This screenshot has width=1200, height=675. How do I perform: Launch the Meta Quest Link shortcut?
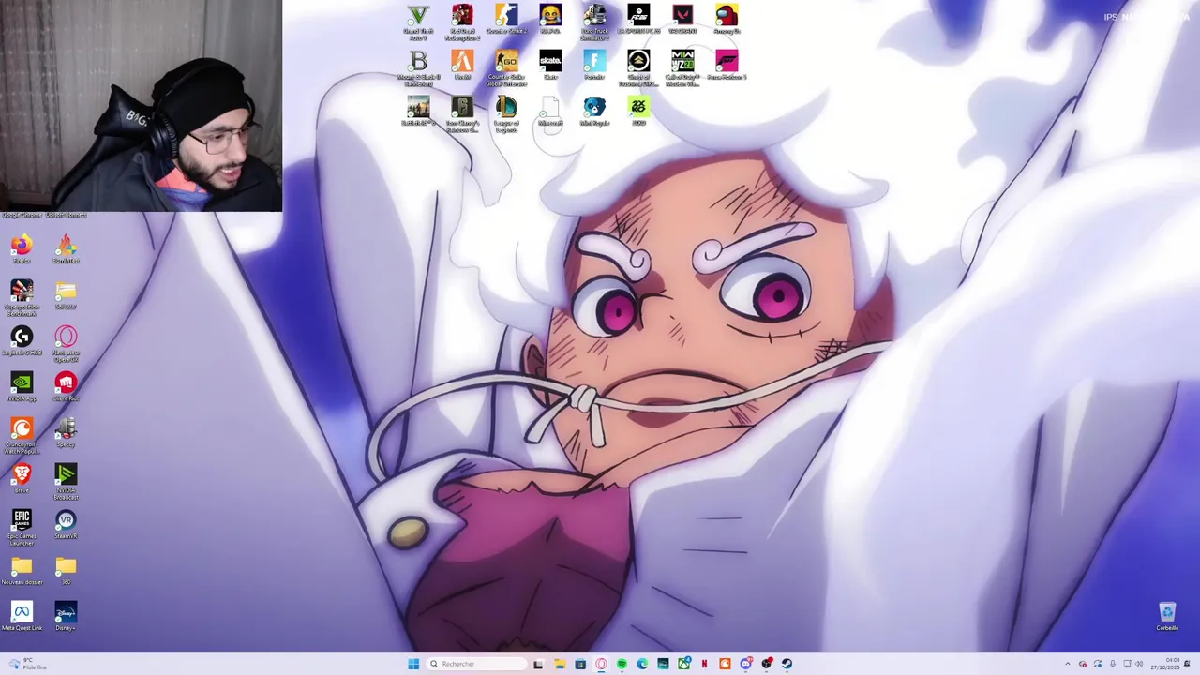click(x=22, y=617)
